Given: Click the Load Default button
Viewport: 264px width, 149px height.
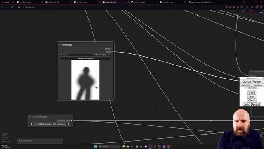Looking at the screenshot, I should 252,105.
